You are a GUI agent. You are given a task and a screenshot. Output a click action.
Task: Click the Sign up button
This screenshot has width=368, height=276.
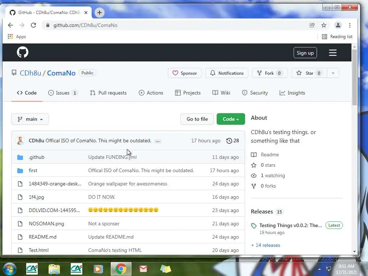305,53
